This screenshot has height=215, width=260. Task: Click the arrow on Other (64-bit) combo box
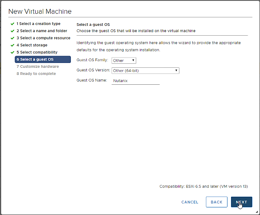176,70
